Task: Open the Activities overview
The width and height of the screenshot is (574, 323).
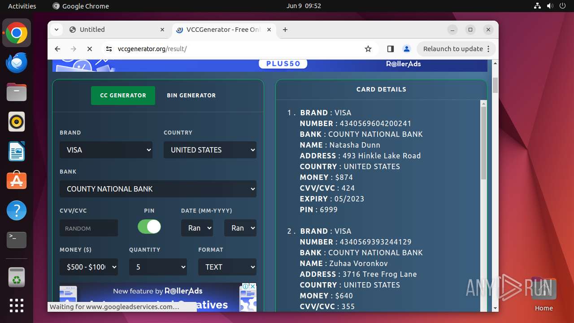Action: (22, 6)
